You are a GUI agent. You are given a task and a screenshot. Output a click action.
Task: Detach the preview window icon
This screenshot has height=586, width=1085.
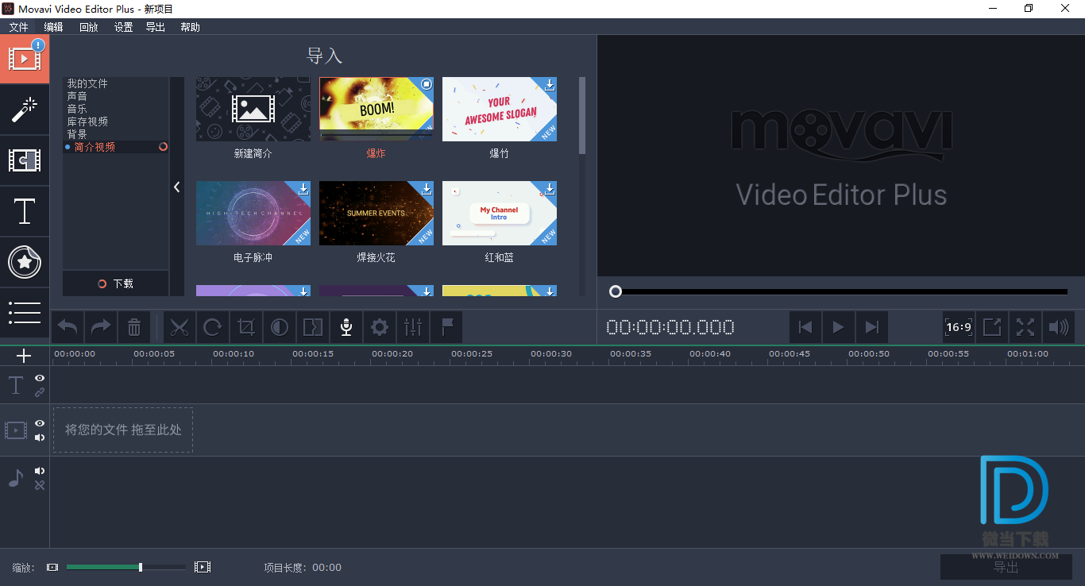992,327
